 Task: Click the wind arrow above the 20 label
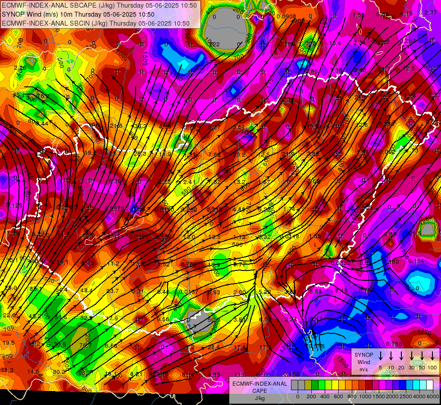pos(401,356)
